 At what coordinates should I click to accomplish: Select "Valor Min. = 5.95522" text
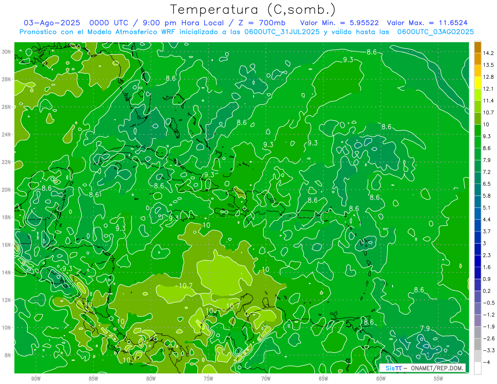(x=339, y=23)
